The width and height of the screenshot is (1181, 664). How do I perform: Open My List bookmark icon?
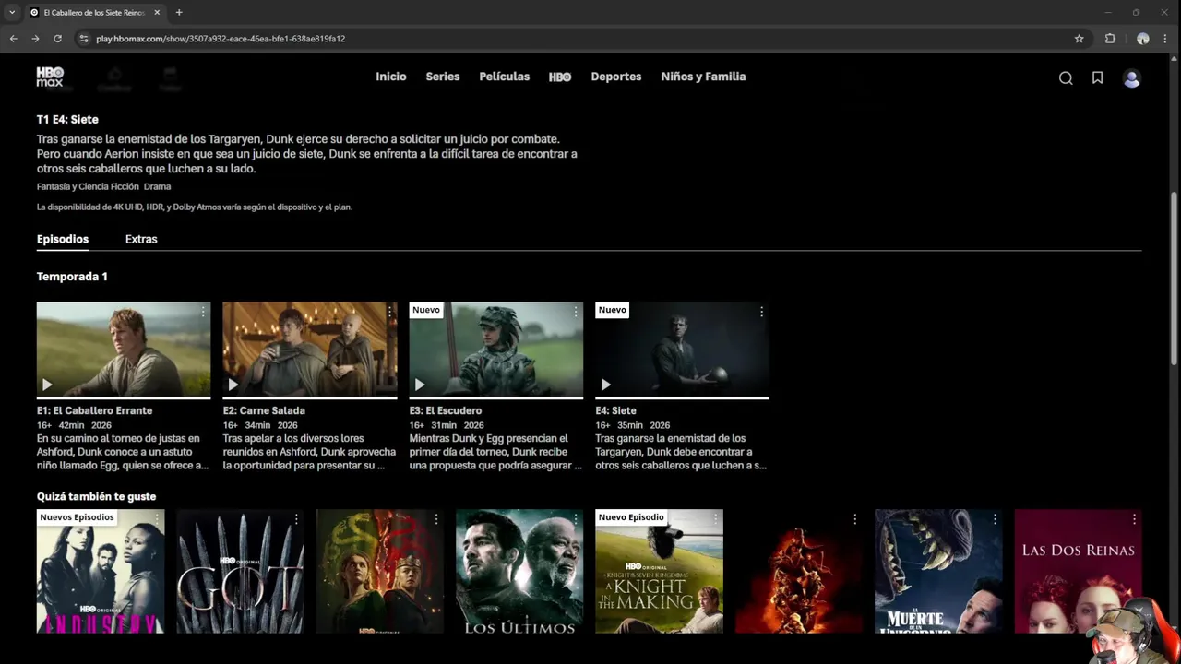point(1097,78)
